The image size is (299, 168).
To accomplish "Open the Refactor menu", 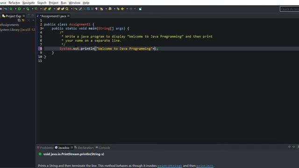I will click(x=14, y=3).
